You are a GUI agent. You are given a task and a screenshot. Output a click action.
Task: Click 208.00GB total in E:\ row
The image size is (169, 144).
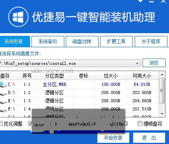point(111,101)
